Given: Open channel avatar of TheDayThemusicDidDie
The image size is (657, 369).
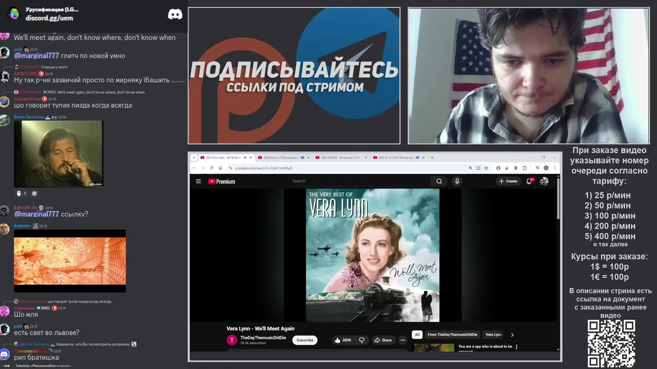Looking at the screenshot, I should click(x=232, y=340).
